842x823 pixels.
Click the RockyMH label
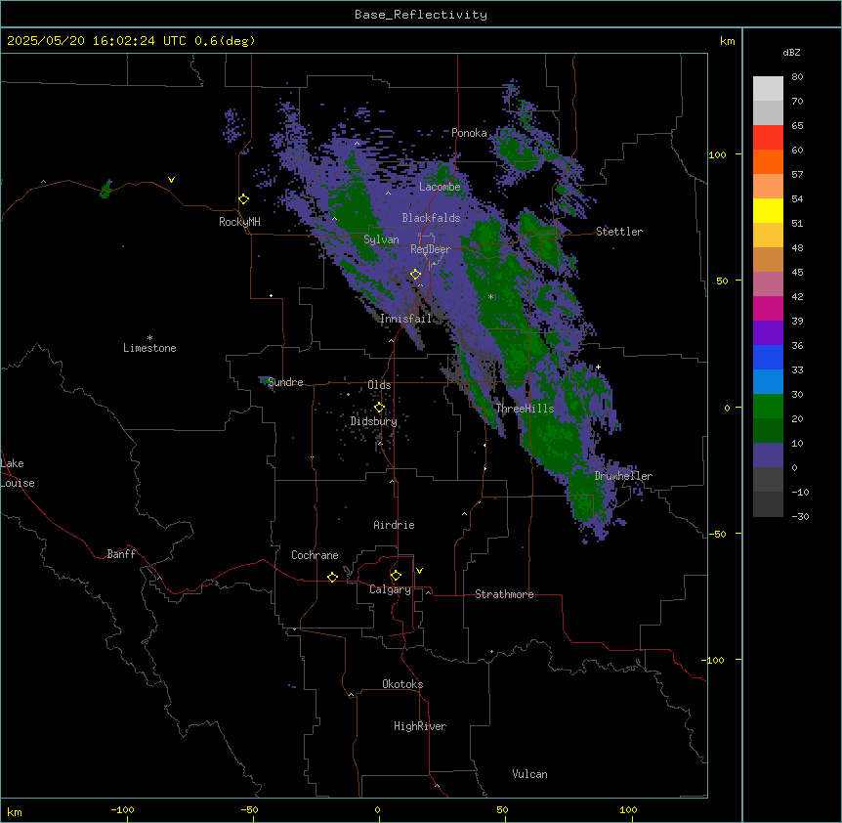coord(239,222)
